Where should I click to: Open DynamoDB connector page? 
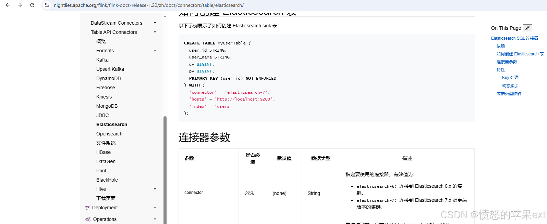(109, 78)
